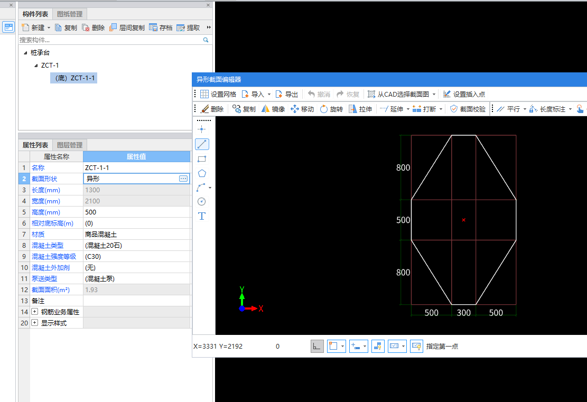Expand 钢筋业务属性 property group
587x402 pixels.
point(34,312)
